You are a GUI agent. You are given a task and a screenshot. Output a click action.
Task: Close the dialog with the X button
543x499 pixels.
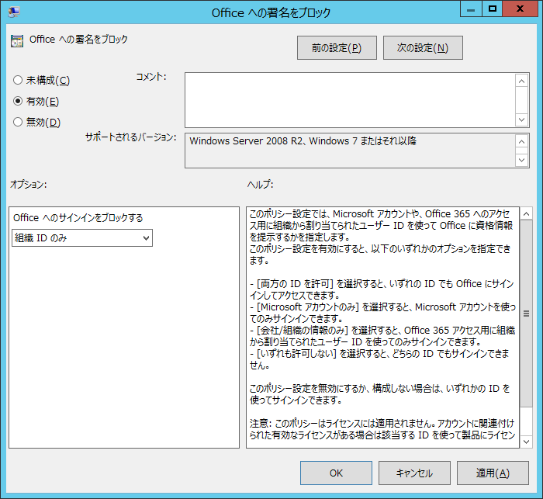520,9
